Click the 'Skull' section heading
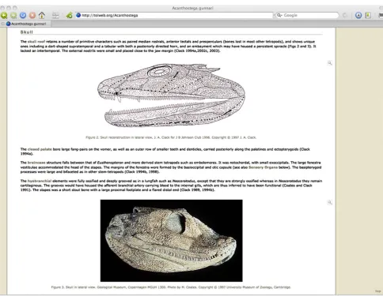This screenshot has width=383, height=296. pyautogui.click(x=27, y=32)
